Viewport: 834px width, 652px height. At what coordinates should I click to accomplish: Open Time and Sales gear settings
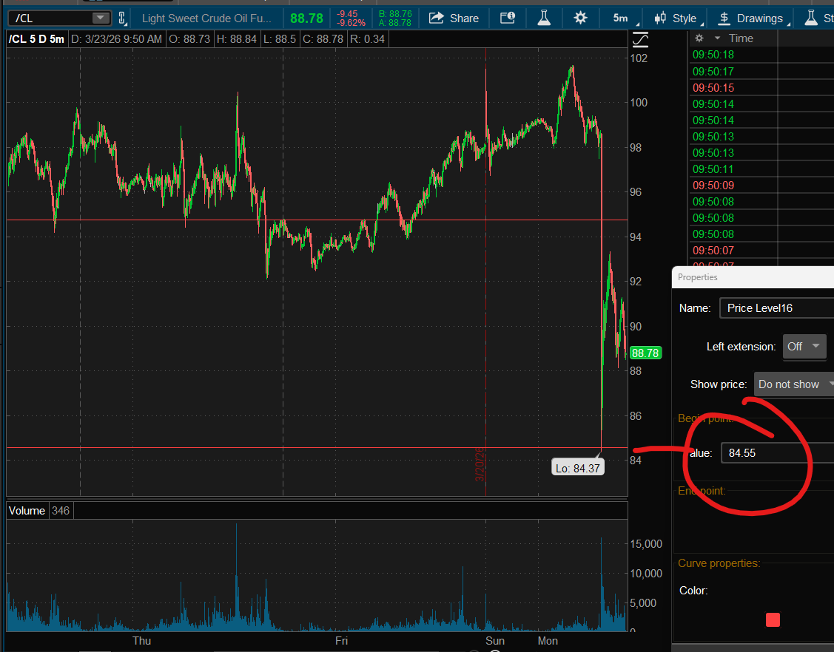coord(699,38)
